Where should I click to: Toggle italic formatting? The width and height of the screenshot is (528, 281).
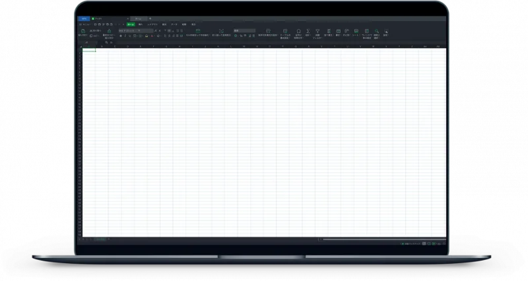click(125, 36)
